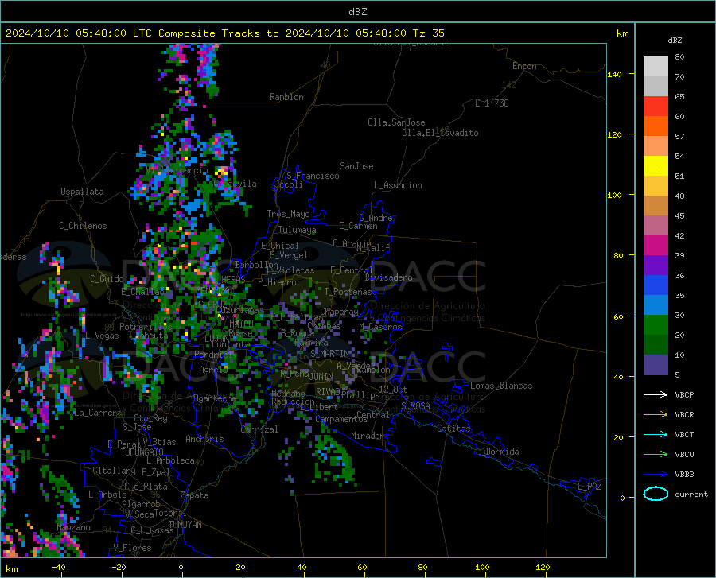Click the 'Mirador' map label
Image resolution: width=716 pixels, height=578 pixels.
[x=368, y=436]
